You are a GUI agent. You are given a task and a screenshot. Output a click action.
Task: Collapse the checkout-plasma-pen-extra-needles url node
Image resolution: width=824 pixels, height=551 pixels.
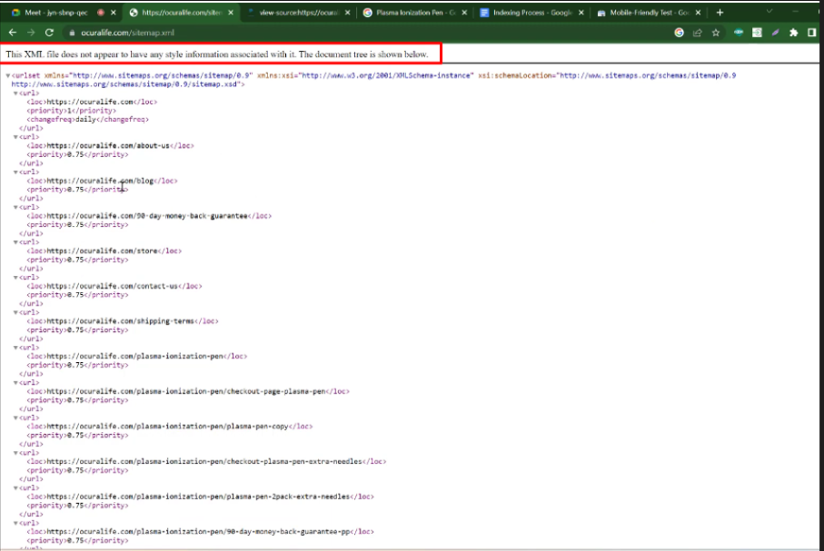15,453
